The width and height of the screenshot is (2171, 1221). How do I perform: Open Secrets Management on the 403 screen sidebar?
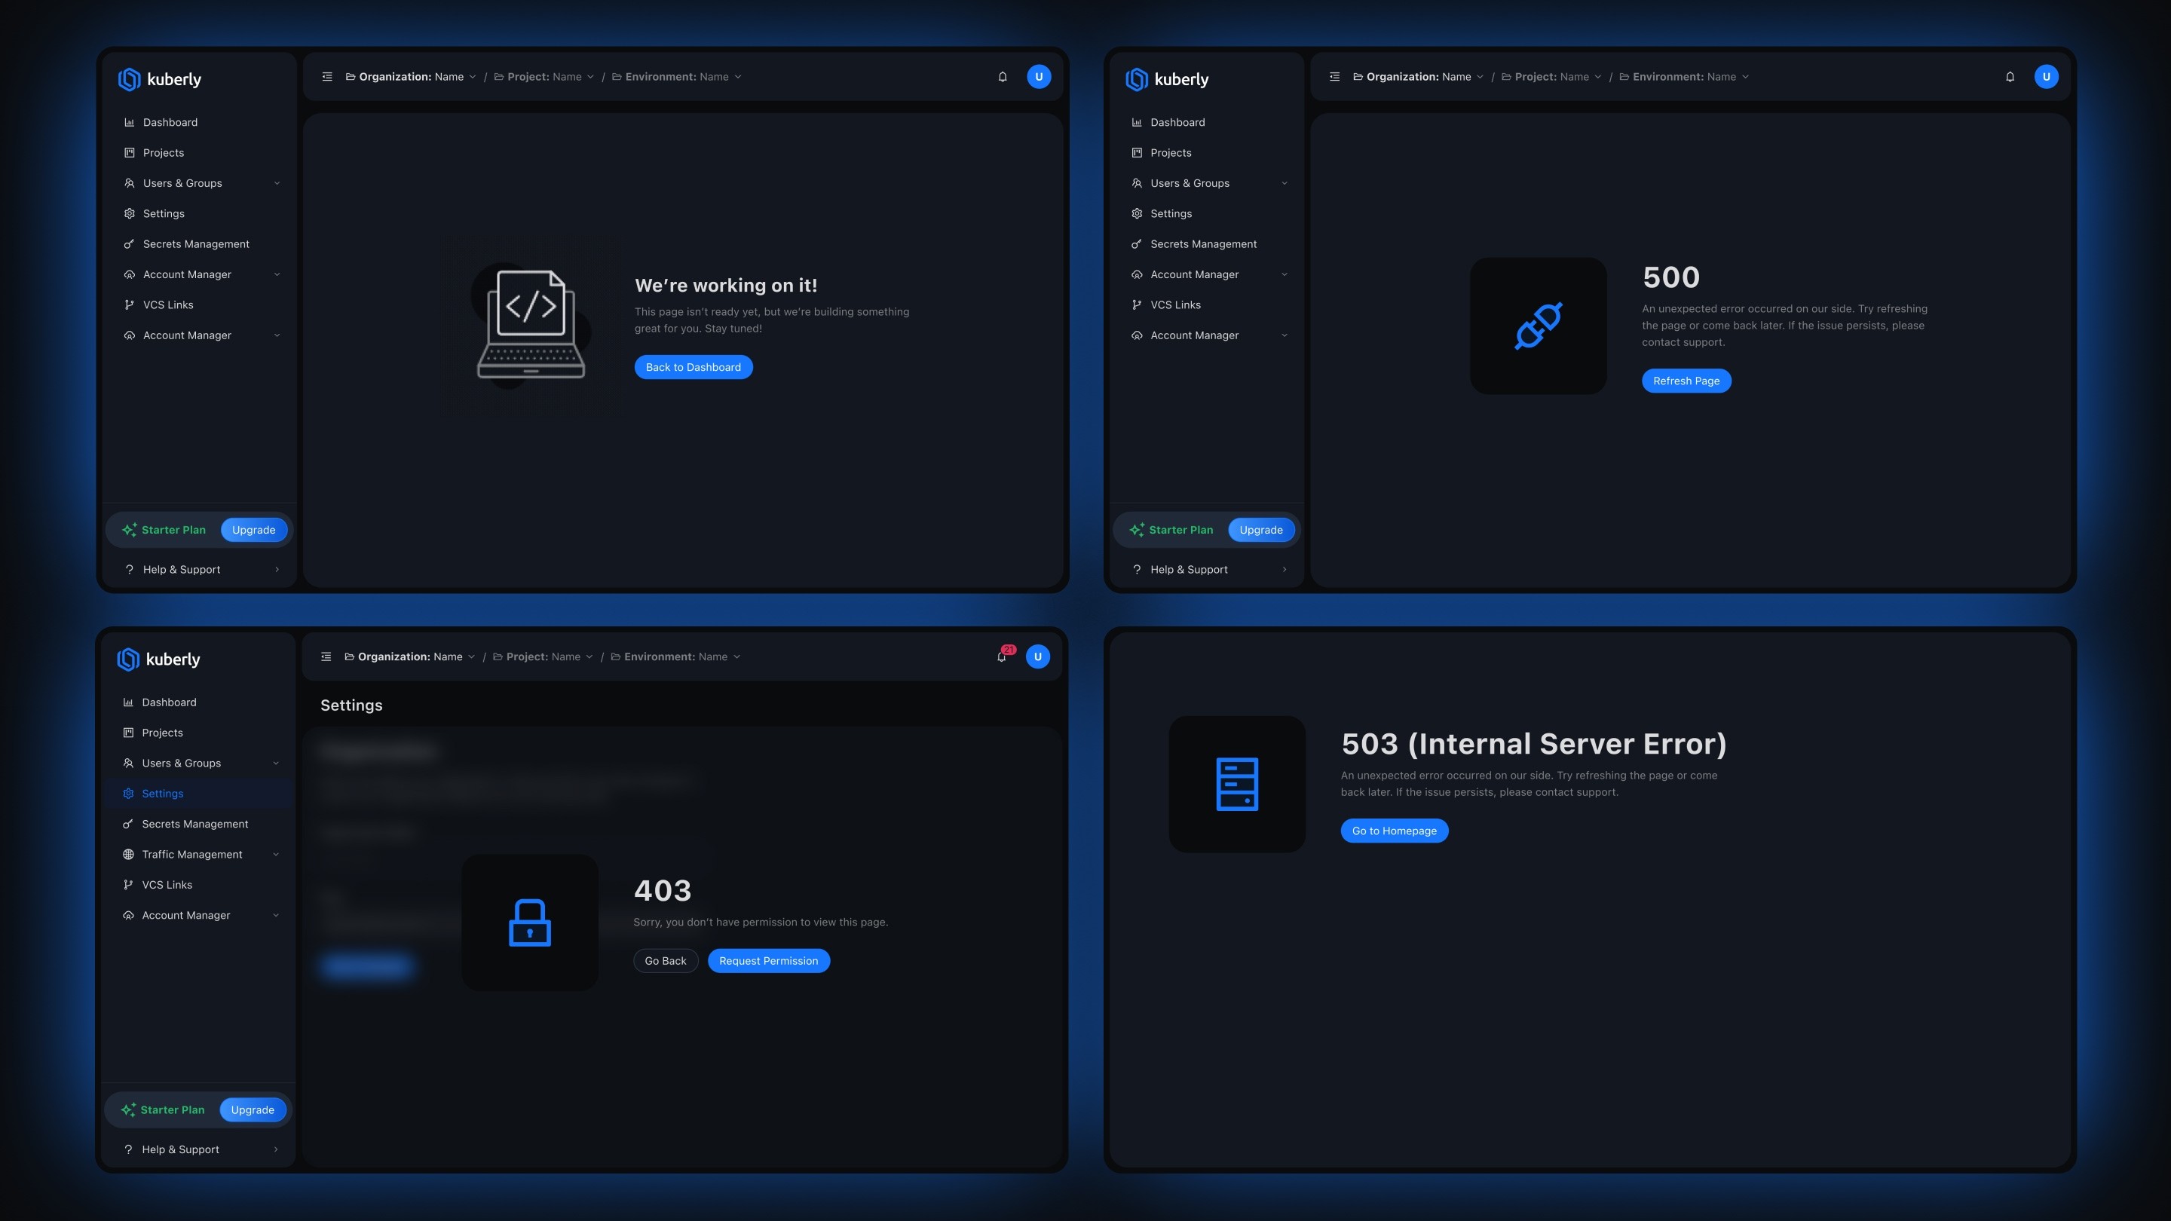[194, 824]
